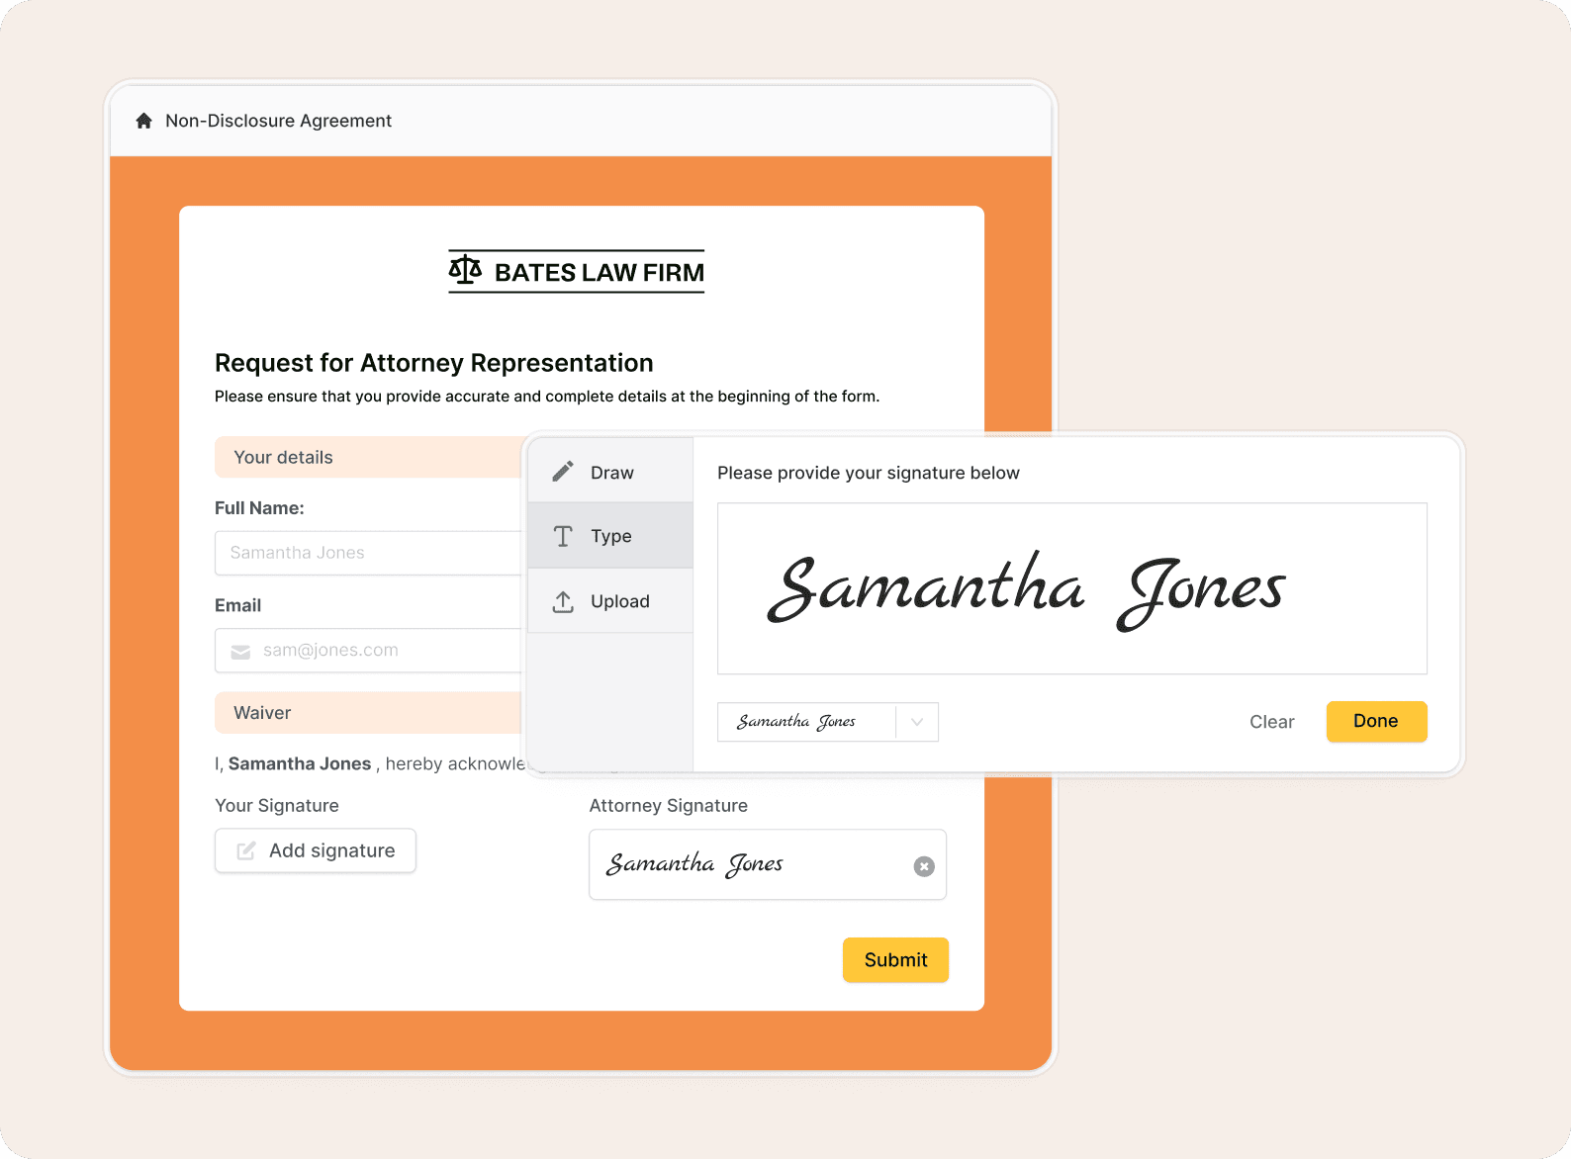1571x1159 pixels.
Task: Open the signature font style dropdown
Action: pyautogui.click(x=828, y=722)
